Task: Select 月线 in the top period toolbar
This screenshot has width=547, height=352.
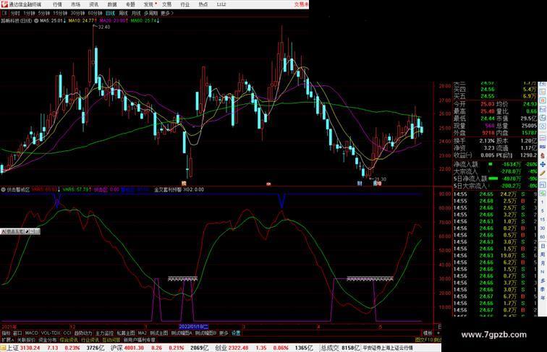Action: point(136,13)
